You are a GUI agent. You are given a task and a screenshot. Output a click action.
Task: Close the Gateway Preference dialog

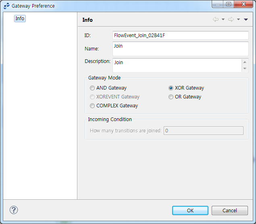(244, 4)
